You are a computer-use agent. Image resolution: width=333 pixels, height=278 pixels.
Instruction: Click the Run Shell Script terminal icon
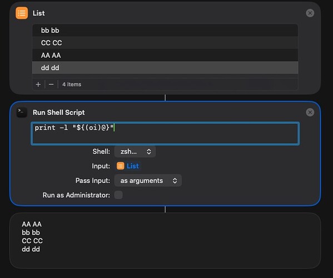[22, 112]
